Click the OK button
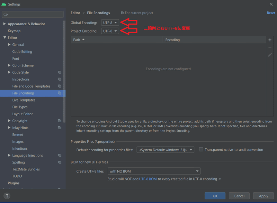The height and width of the screenshot is (203, 277). (215, 196)
